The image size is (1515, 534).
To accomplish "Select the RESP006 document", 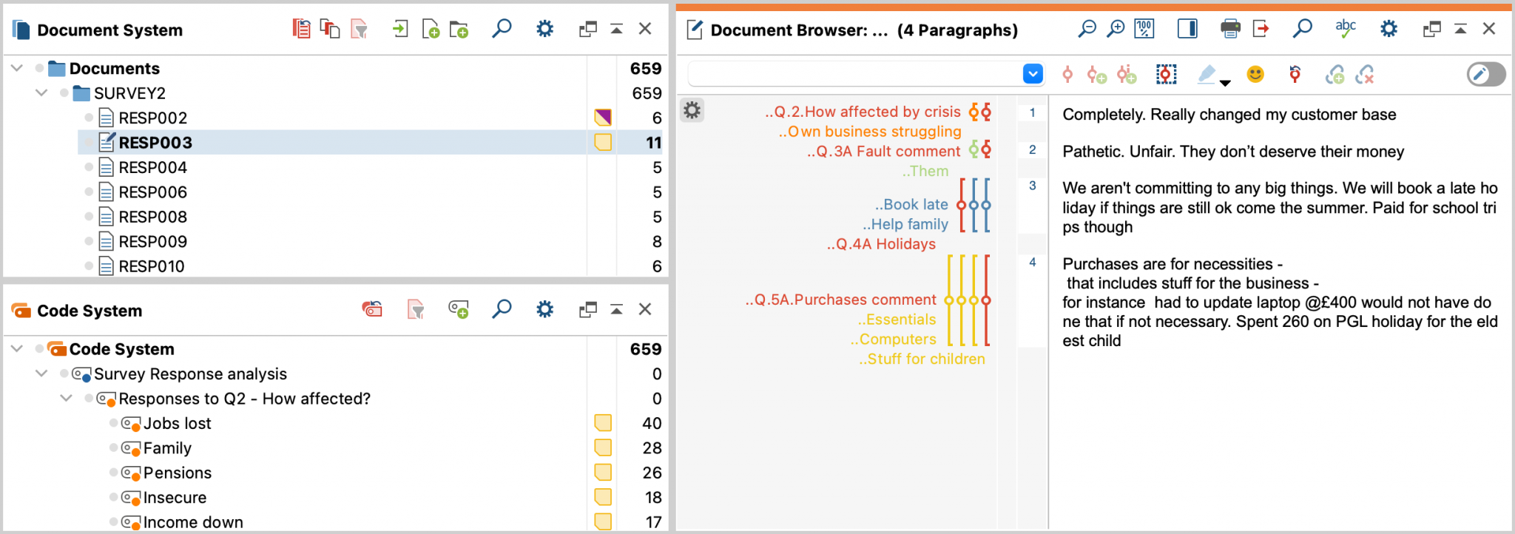I will tap(152, 192).
